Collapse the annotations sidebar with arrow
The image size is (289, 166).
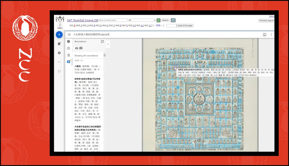(x=108, y=44)
